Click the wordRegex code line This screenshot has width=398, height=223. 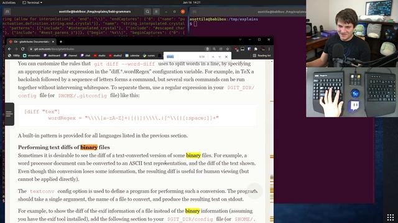pos(133,118)
